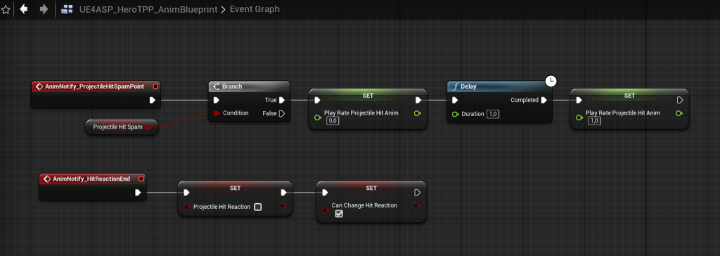The image size is (720, 256).
Task: Click the red delegate pin on AnimNotify_HitReactionEnd
Action: [x=141, y=179]
